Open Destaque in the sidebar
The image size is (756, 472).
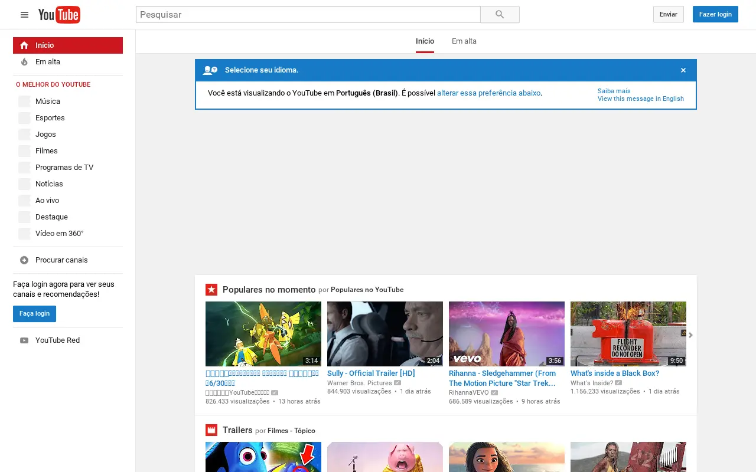68,217
